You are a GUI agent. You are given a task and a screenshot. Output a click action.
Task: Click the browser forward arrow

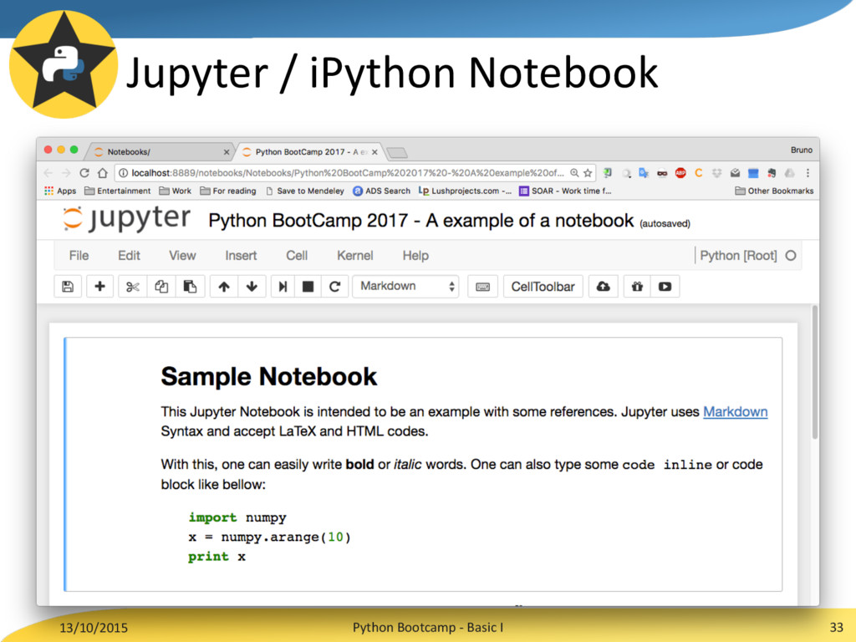[66, 173]
